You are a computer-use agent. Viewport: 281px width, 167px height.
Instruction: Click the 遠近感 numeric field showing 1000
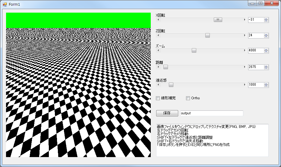256,85
